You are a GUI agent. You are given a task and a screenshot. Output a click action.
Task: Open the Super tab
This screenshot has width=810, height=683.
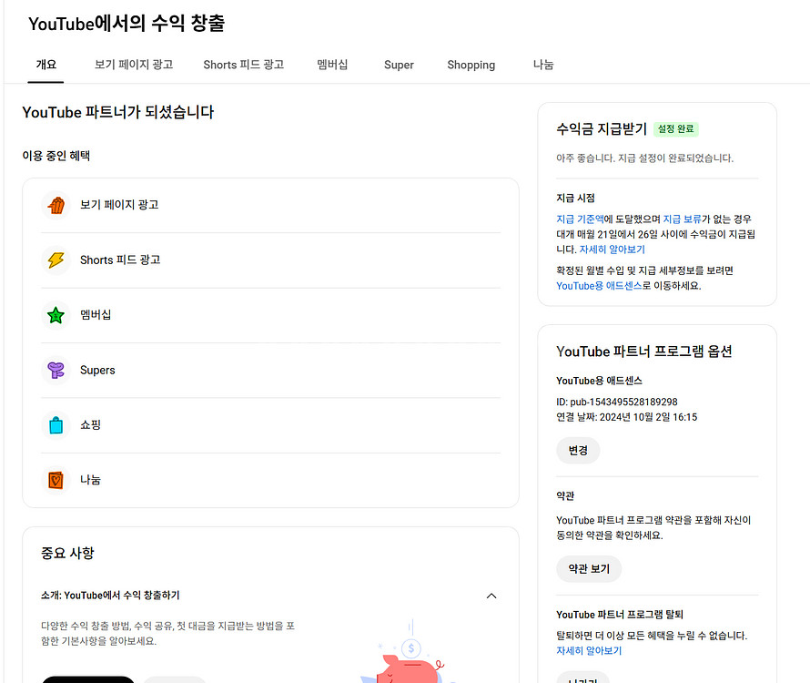pyautogui.click(x=399, y=65)
